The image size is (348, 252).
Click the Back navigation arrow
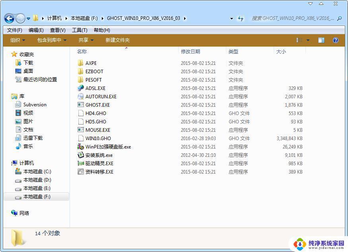(9, 18)
